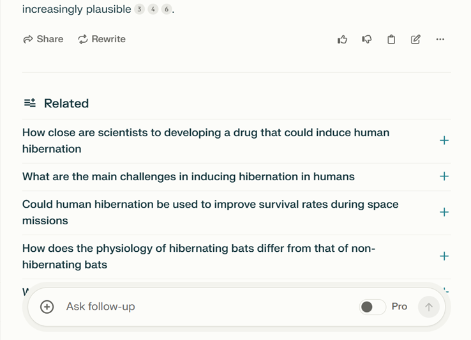This screenshot has height=340, width=471.
Task: Expand the space missions survival question plus
Action: coord(444,212)
